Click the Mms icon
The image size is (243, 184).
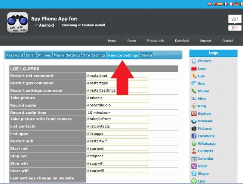point(194,98)
